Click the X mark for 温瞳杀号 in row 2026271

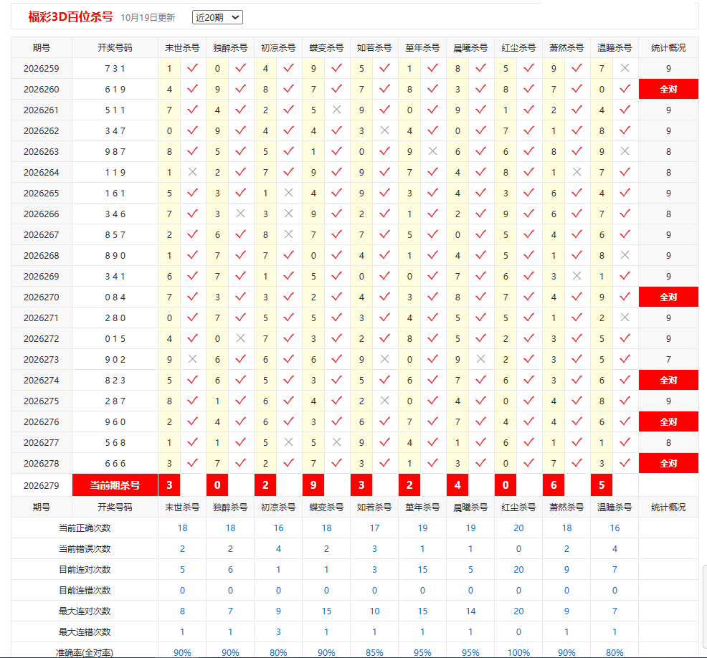625,318
